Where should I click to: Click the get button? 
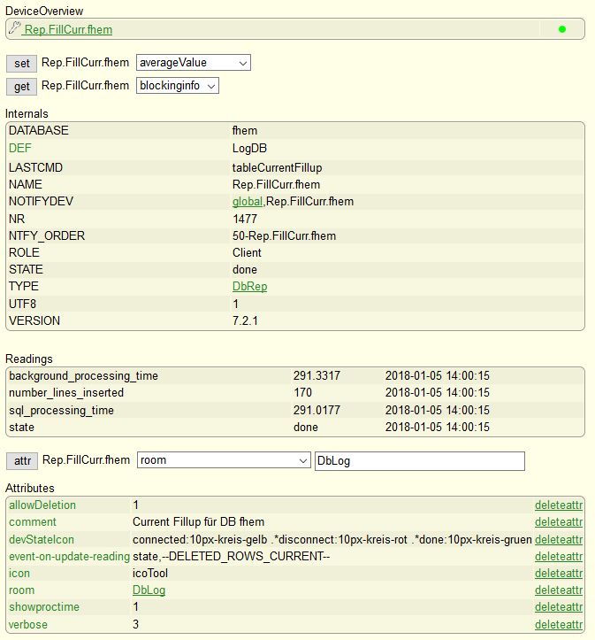(x=21, y=86)
